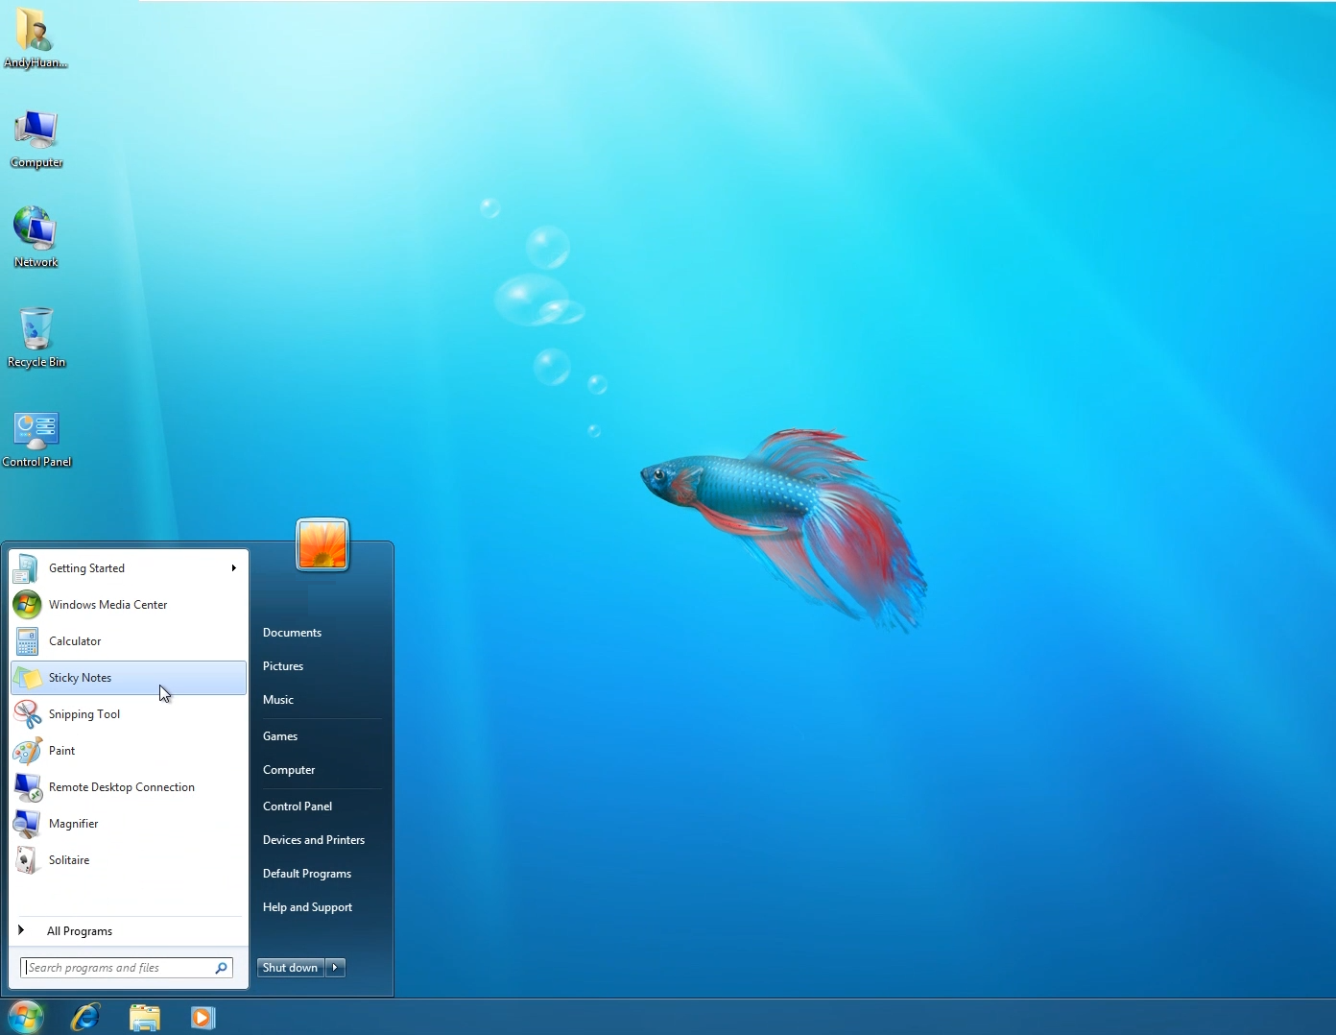Image resolution: width=1336 pixels, height=1035 pixels.
Task: Click the Magnifier icon in Start menu
Action: click(x=27, y=824)
